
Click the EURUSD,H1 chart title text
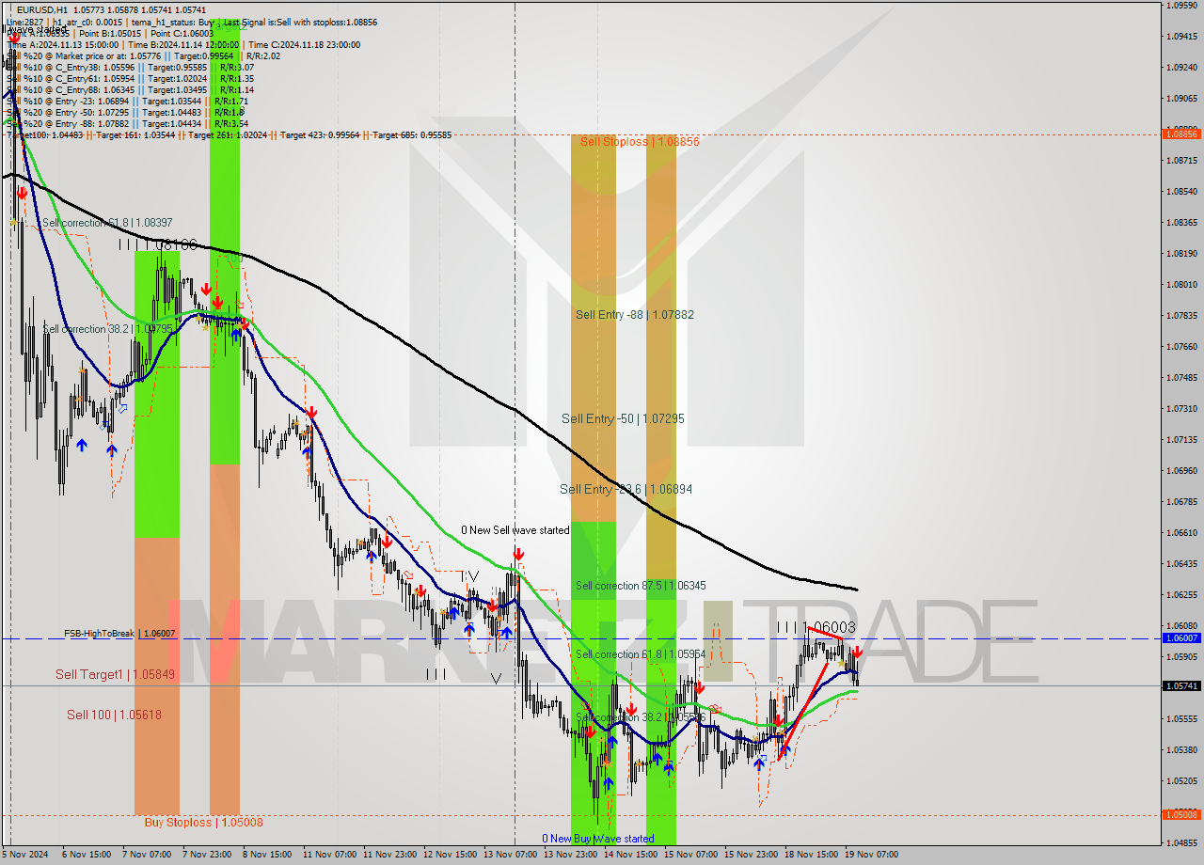(42, 9)
